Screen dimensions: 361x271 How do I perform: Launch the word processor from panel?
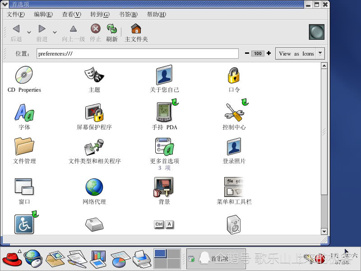coord(77,259)
